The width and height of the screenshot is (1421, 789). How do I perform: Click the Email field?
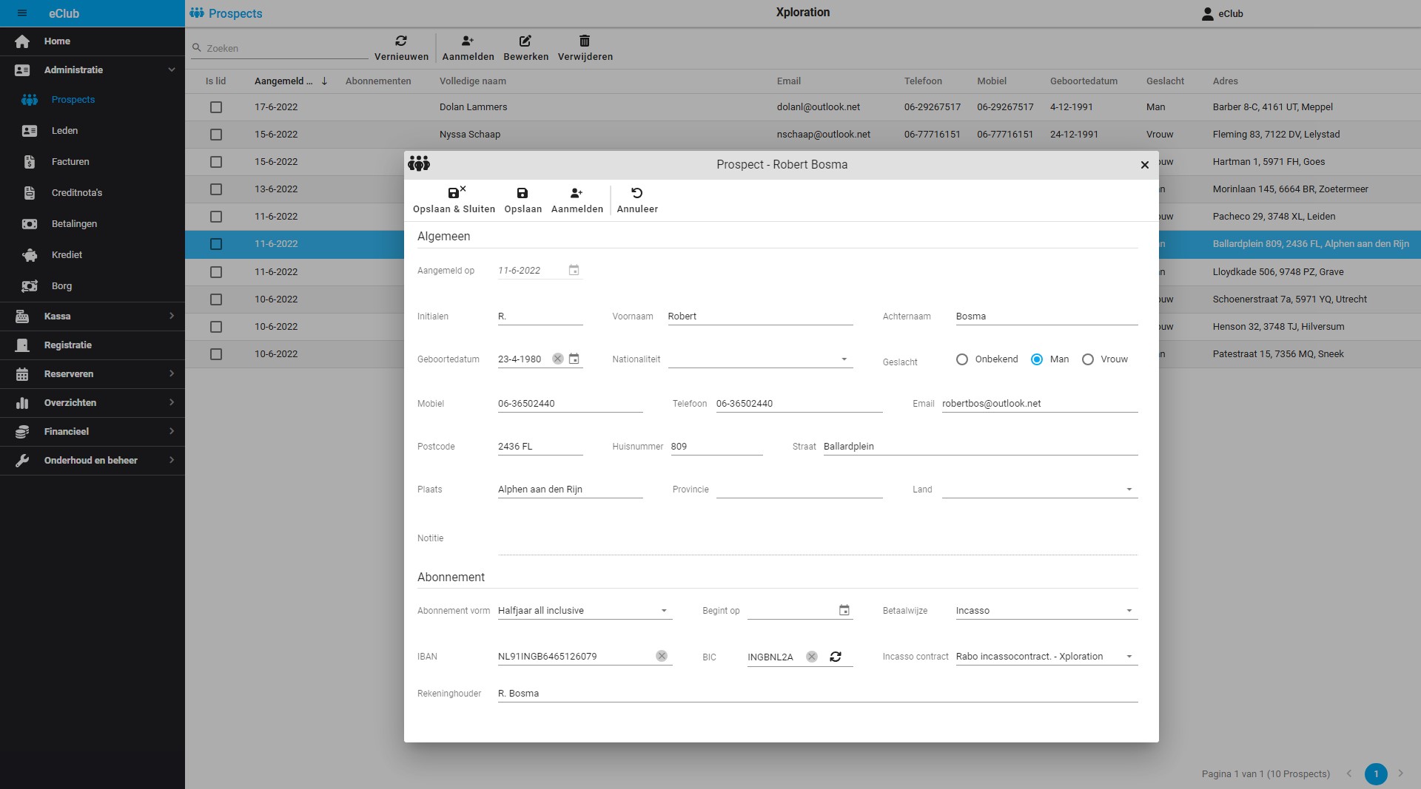coord(1039,404)
